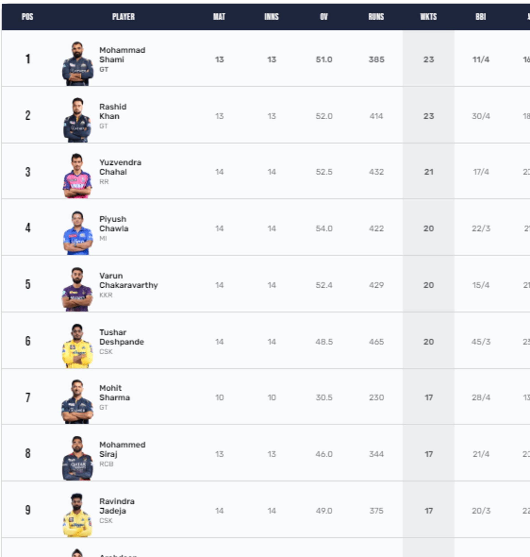Sort by the OV column header

(324, 17)
